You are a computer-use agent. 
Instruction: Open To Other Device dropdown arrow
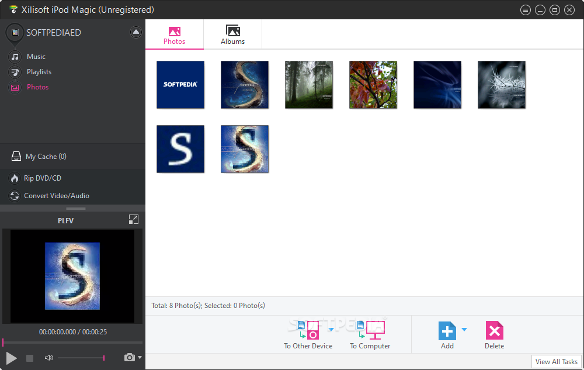[331, 330]
